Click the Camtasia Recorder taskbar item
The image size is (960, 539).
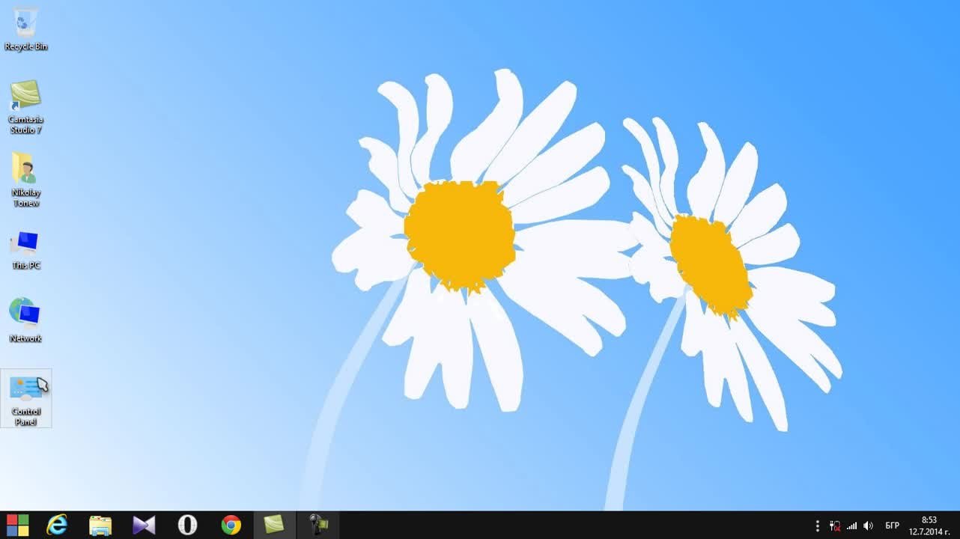tap(318, 525)
